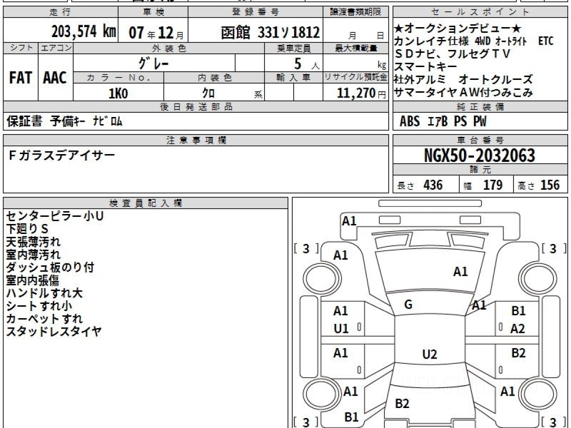
Task: Select the セールスポイント header
Action: click(x=480, y=12)
